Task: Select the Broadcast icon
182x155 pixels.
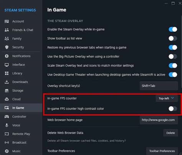Action: 7,142
